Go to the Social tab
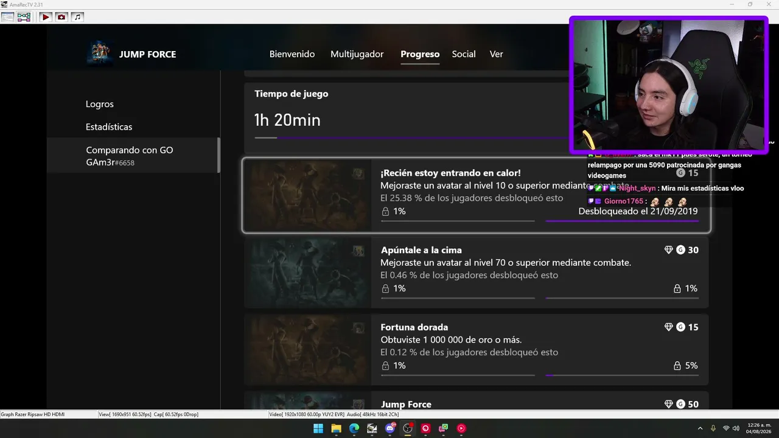This screenshot has height=438, width=779. (x=464, y=54)
